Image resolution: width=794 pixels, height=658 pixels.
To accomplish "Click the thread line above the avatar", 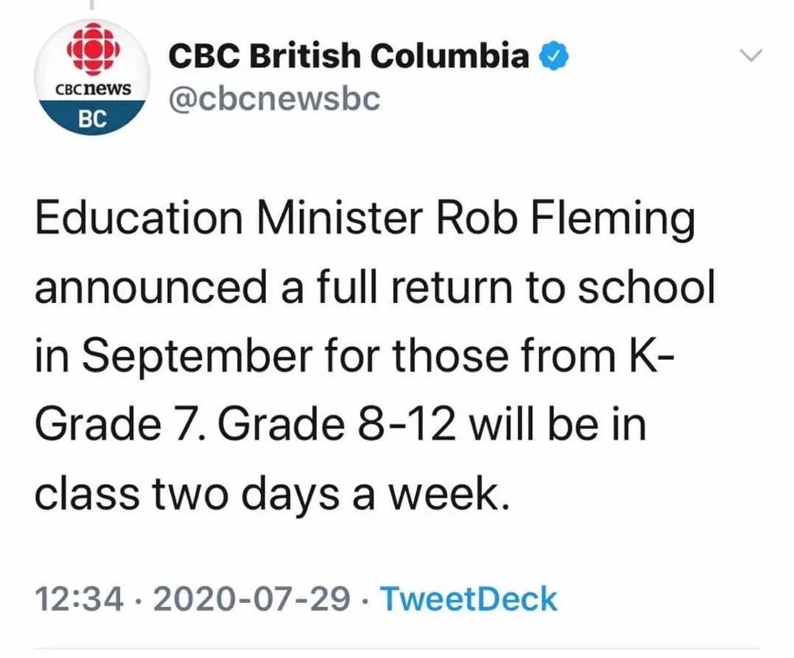I will pos(91,4).
